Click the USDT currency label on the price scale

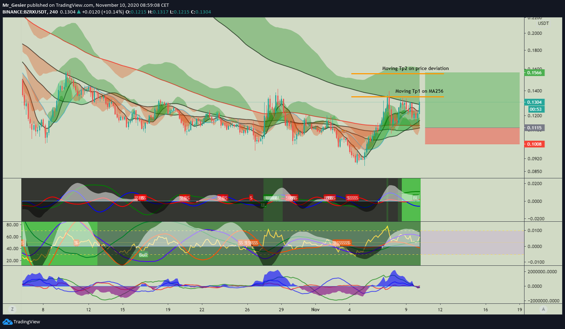click(x=543, y=23)
